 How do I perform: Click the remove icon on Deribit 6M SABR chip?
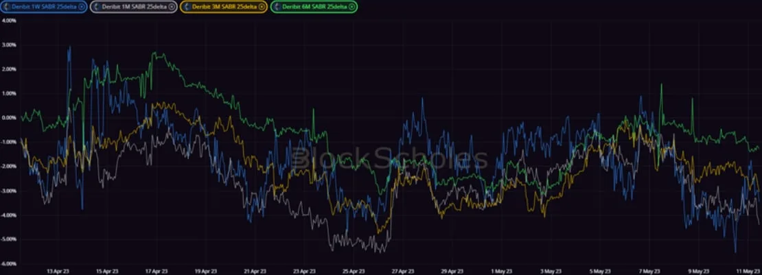(x=351, y=7)
